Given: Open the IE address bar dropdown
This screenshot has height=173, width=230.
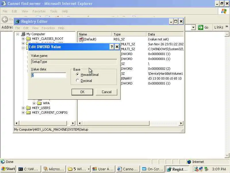Looking at the screenshot, I should [193, 27].
